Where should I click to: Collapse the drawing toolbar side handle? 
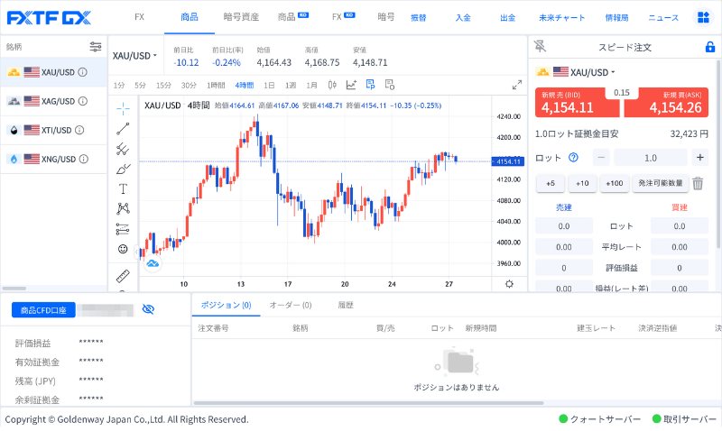coord(137,252)
